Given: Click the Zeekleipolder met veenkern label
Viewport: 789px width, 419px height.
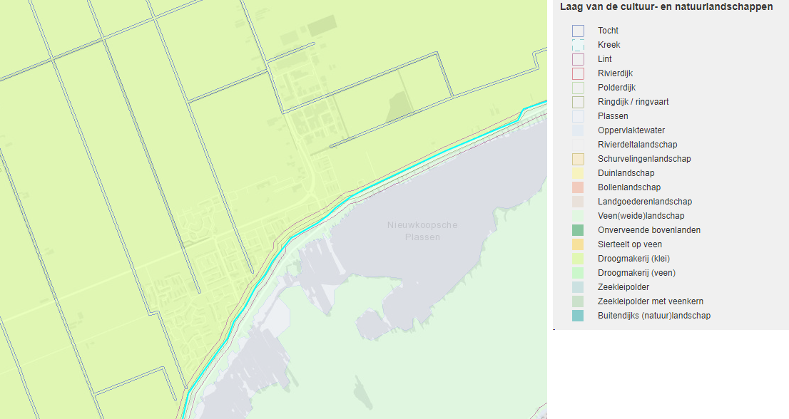Looking at the screenshot, I should 651,301.
